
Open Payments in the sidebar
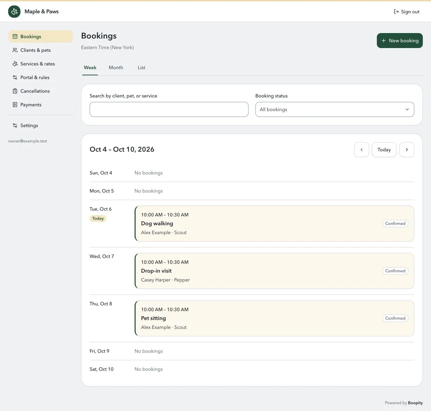click(x=41, y=105)
